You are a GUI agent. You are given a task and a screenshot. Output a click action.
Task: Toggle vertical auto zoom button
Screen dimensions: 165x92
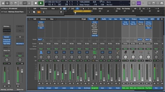click(140, 8)
